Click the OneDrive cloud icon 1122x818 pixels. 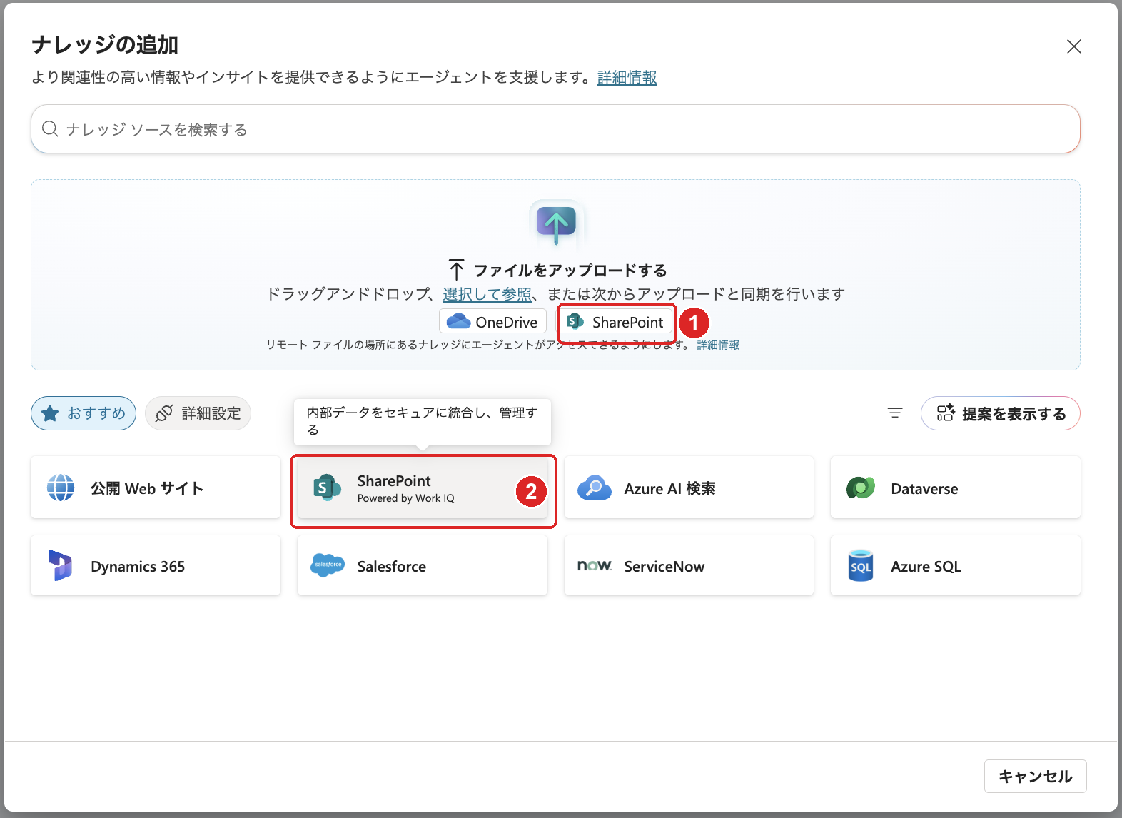tap(458, 322)
